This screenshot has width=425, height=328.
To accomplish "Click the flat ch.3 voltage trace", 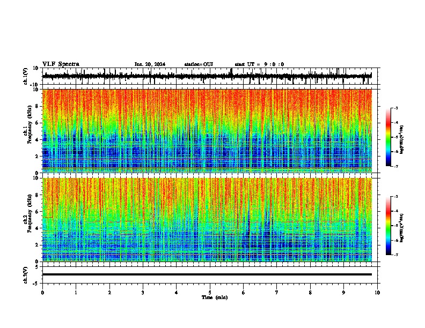I will 207,274.
